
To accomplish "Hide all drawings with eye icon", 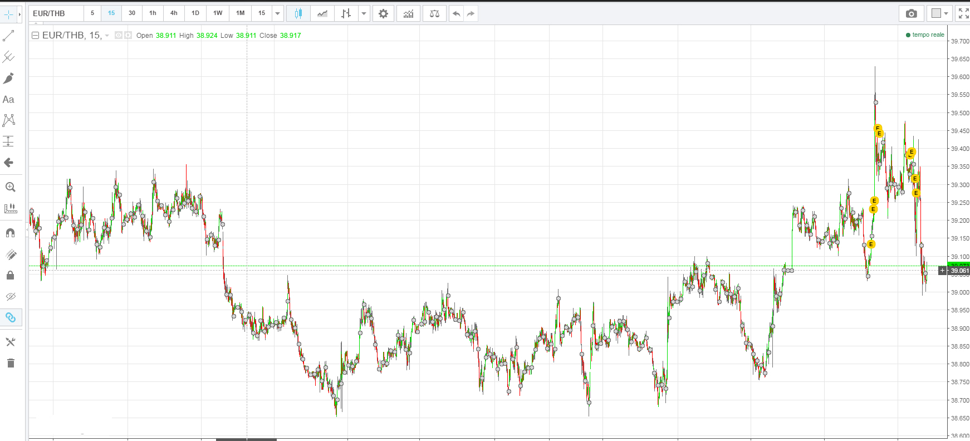I will click(10, 296).
